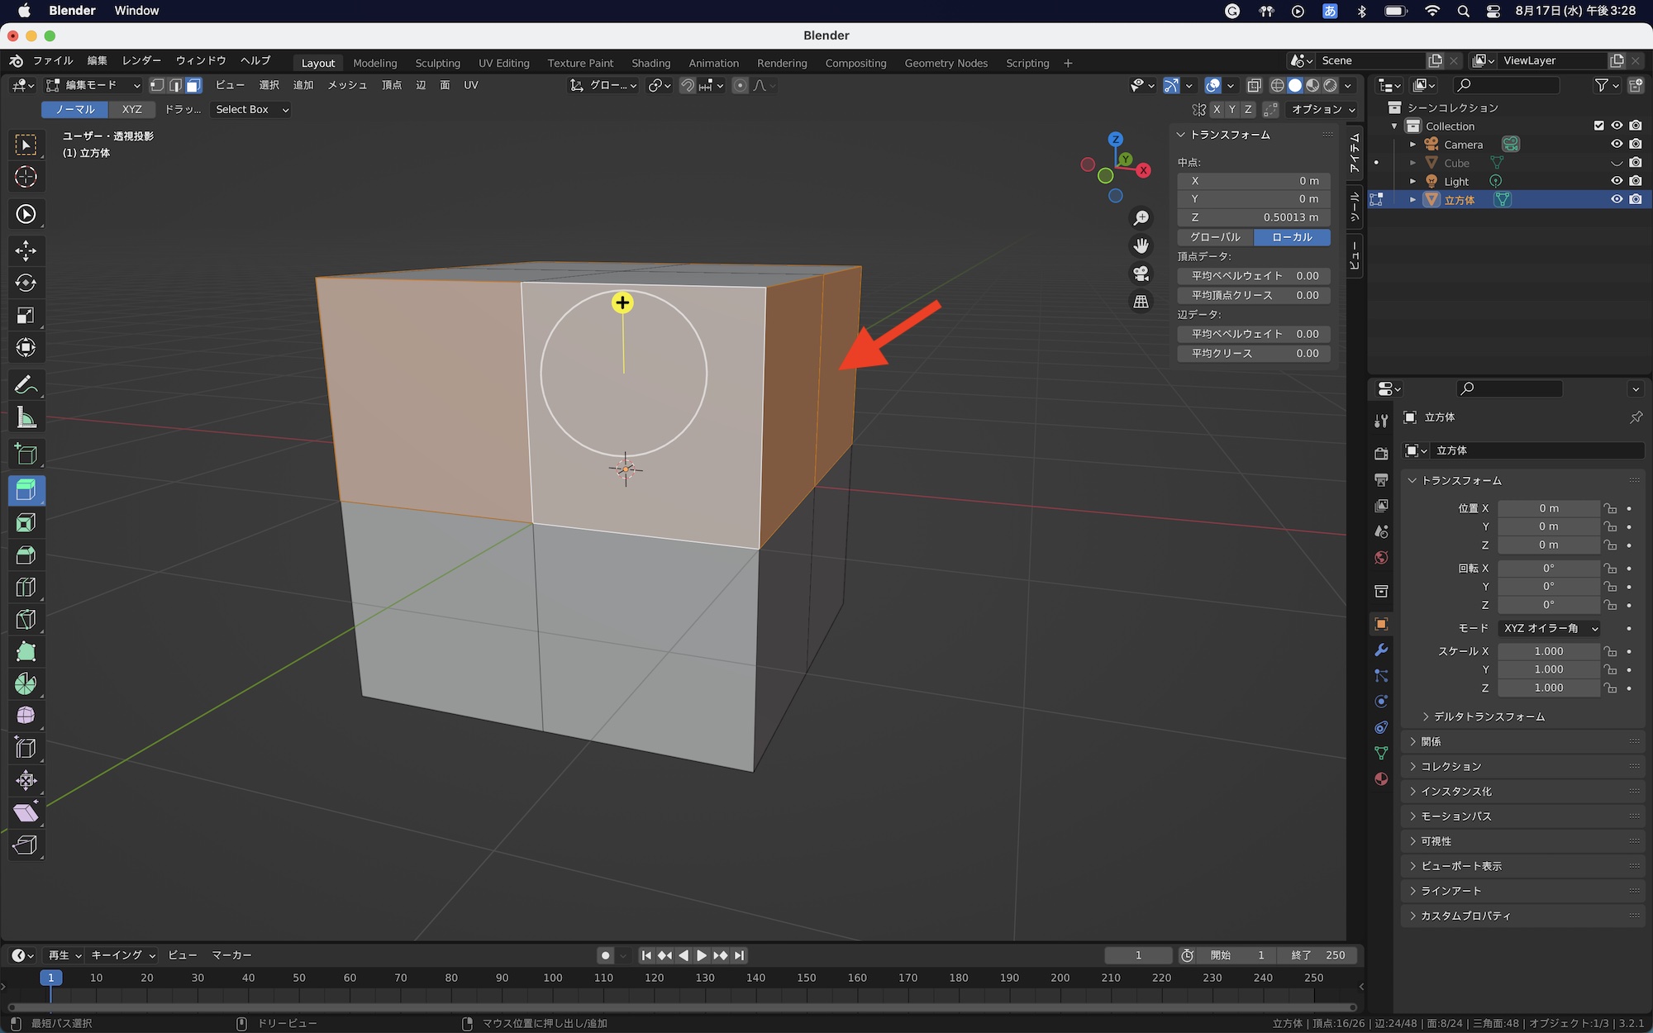Switch transform to Global (グローバル)
The height and width of the screenshot is (1033, 1653).
click(1215, 237)
